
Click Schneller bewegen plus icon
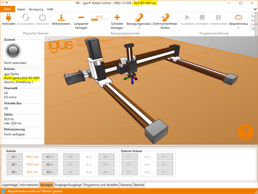click(117, 17)
